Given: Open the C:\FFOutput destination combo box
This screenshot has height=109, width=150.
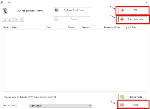Looking at the screenshot, I should click(60, 106).
